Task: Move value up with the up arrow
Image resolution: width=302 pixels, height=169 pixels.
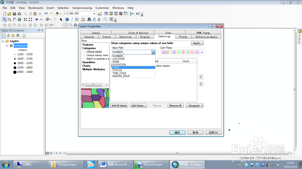Action: point(201,77)
